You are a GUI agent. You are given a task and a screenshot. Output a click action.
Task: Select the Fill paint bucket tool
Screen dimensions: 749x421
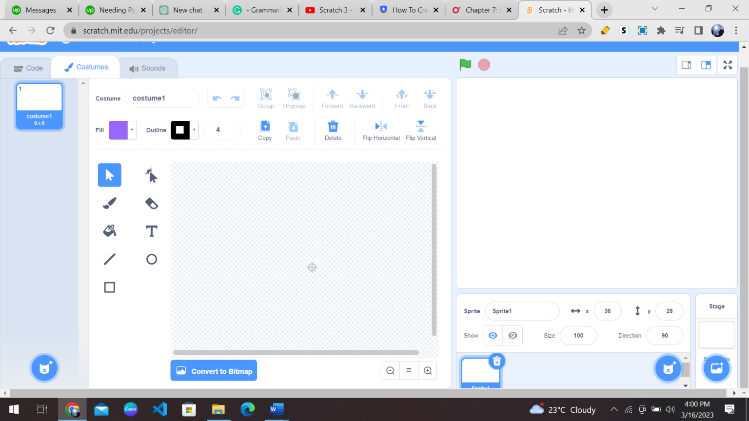109,231
